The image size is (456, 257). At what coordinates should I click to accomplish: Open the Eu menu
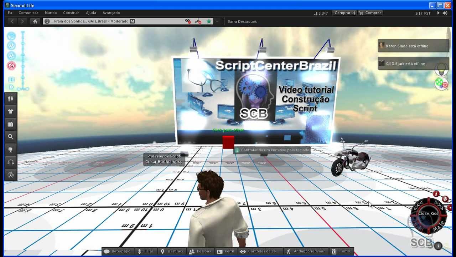pyautogui.click(x=10, y=13)
